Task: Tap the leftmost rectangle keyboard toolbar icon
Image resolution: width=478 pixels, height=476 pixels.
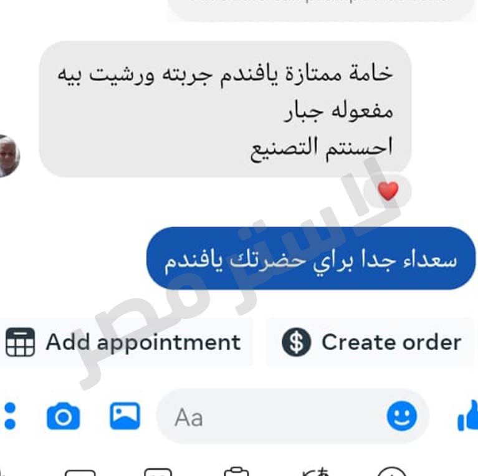Action: click(x=80, y=473)
